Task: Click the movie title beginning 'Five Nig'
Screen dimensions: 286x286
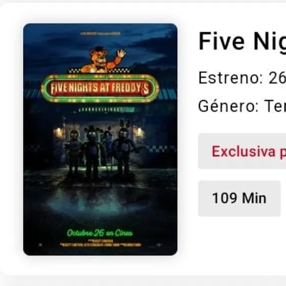Action: click(x=242, y=42)
